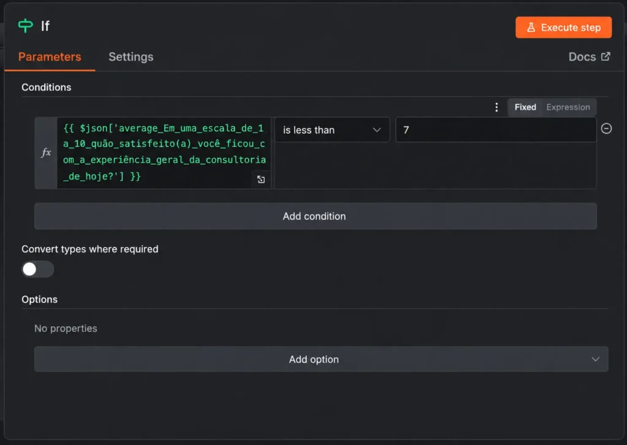Switch value mode to Fixed
Image resolution: width=627 pixels, height=445 pixels.
[525, 107]
